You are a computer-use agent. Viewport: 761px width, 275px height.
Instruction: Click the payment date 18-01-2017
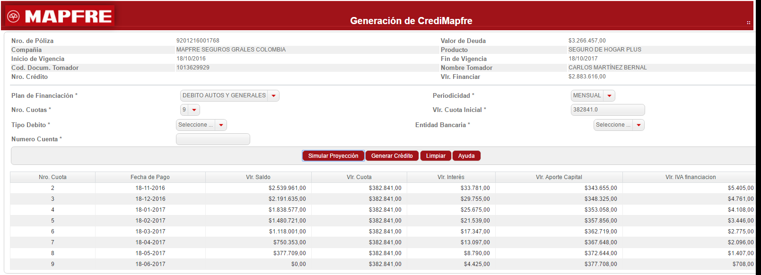pos(150,210)
